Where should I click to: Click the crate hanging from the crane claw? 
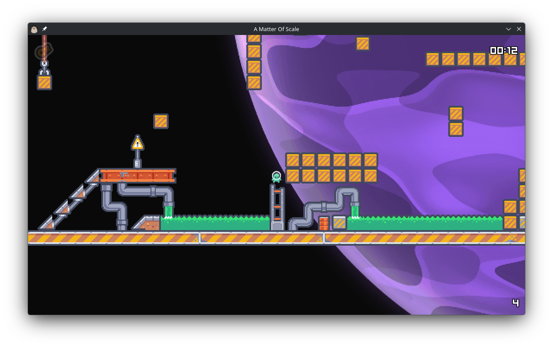point(44,82)
